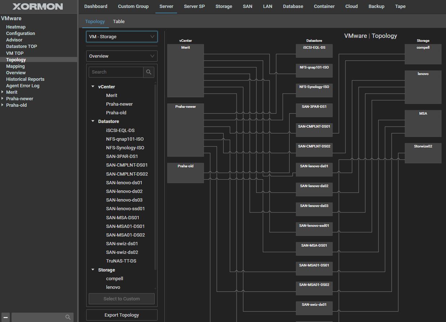Click the topology Search input field

(116, 72)
